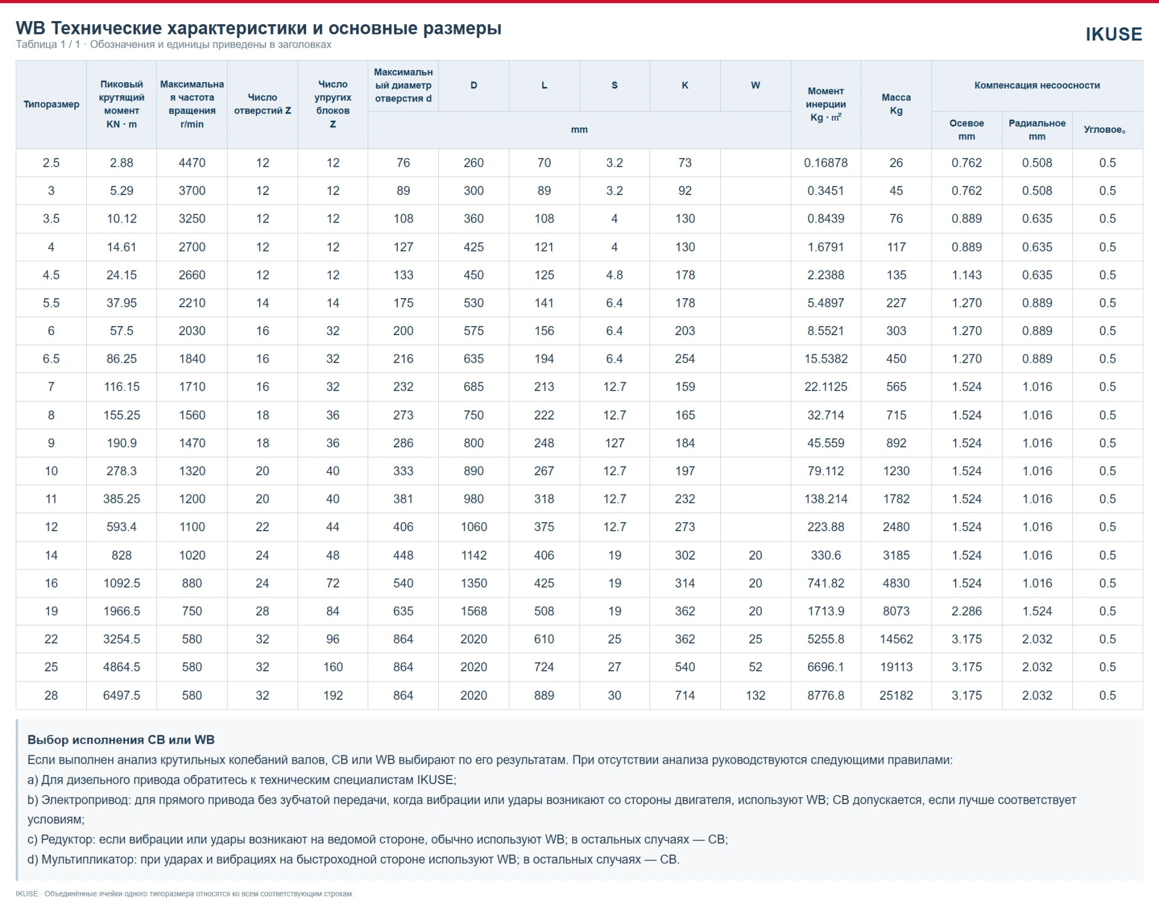Select the Компенсация несоосности header

tap(1037, 86)
